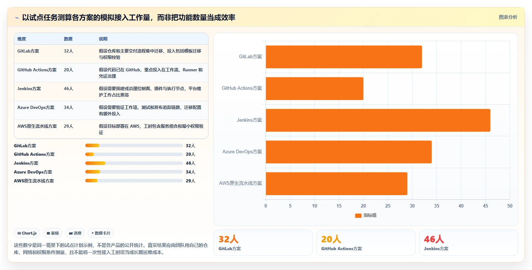Viewport: 532px width, 270px height.
Task: Click the Azure DevOps row description about 工作项
Action: 150,111
